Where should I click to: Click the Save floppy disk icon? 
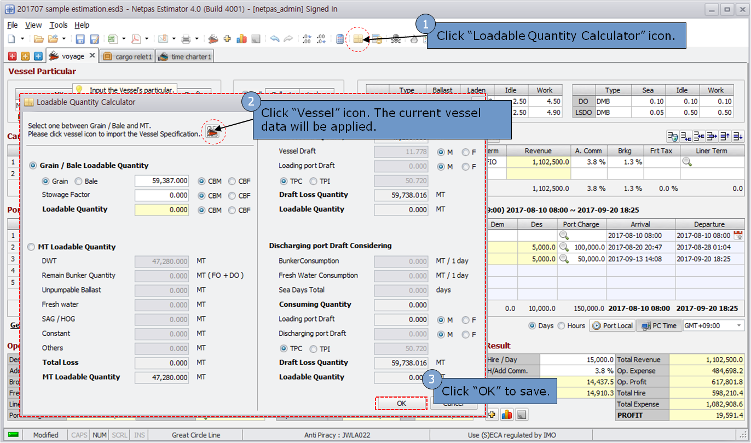(x=80, y=39)
